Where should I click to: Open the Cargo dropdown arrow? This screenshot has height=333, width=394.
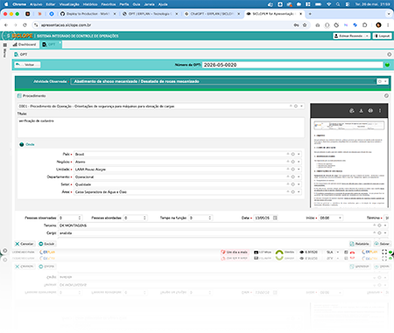click(x=385, y=233)
